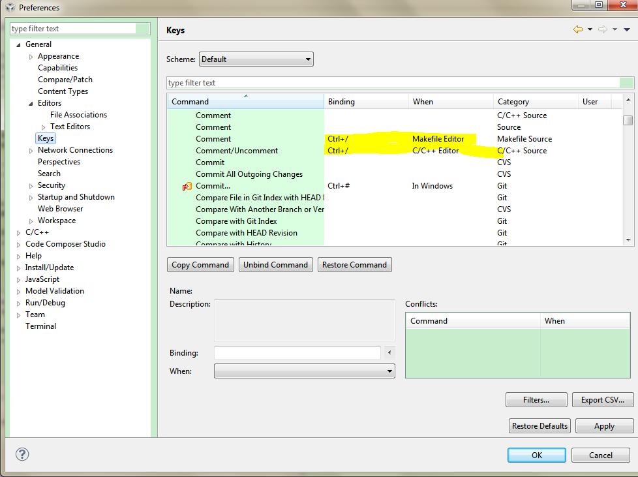638x477 pixels.
Task: Collapse the General tree node
Action: point(18,45)
